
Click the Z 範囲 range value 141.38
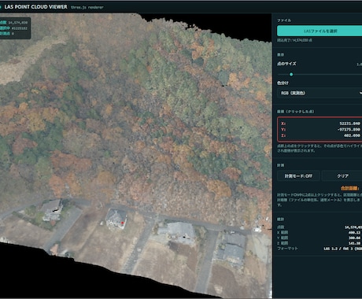click(x=354, y=243)
